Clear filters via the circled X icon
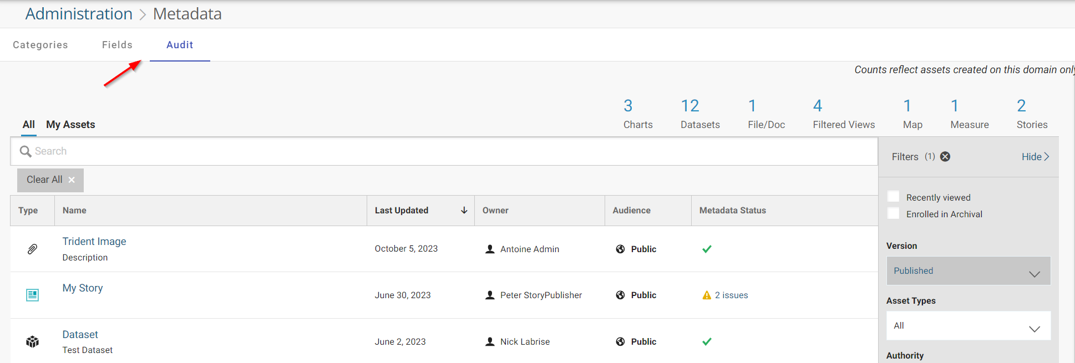Viewport: 1075px width, 363px height. tap(945, 157)
